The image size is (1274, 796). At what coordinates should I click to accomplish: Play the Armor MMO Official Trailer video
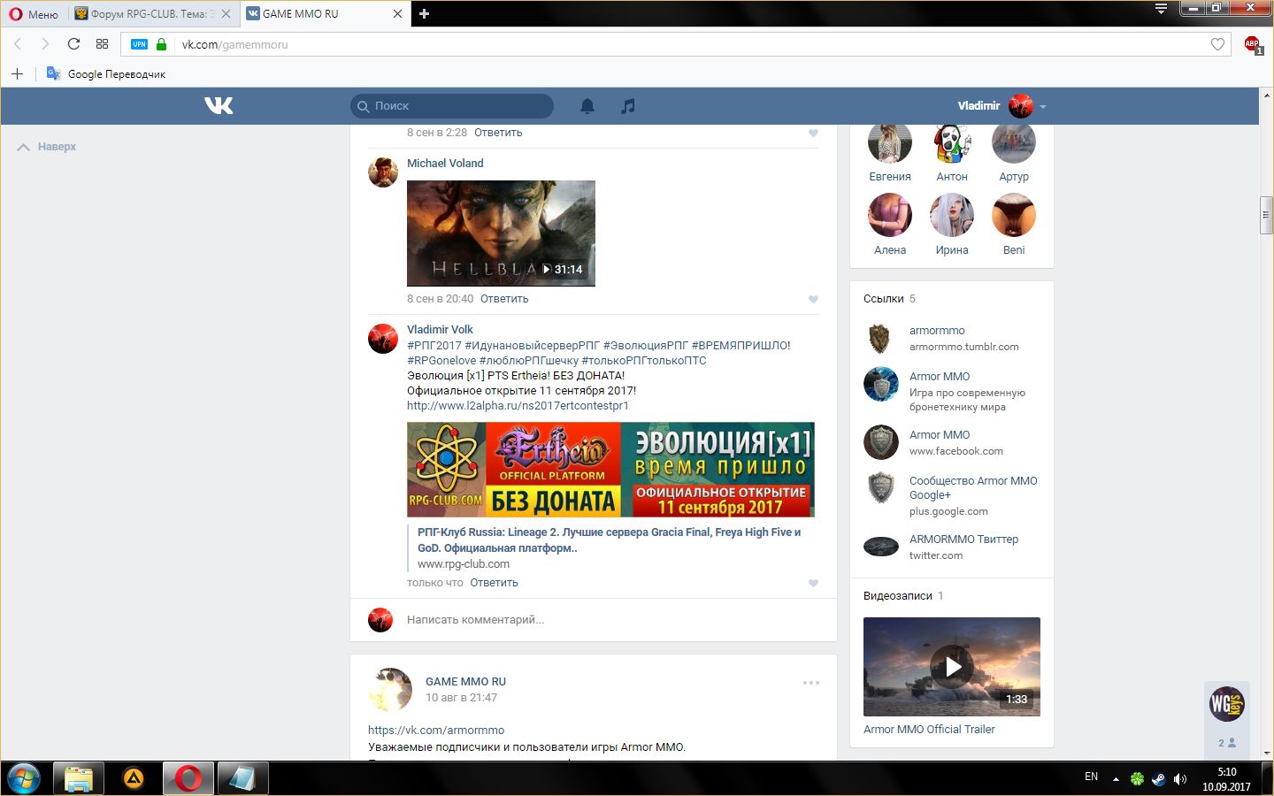point(952,667)
